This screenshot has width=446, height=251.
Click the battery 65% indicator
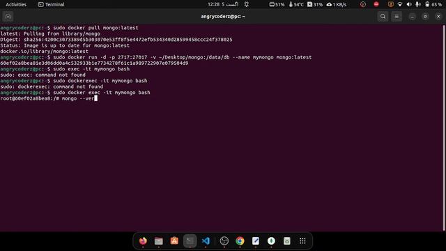point(433,4)
